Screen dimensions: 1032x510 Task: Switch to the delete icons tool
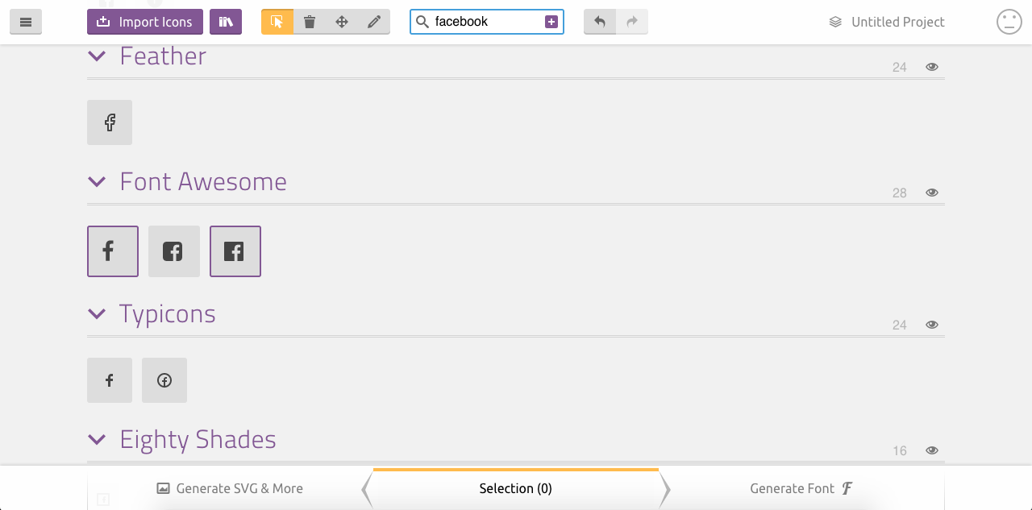tap(309, 22)
